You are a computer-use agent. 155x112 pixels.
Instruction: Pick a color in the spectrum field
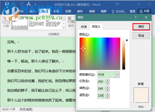click(x=100, y=54)
